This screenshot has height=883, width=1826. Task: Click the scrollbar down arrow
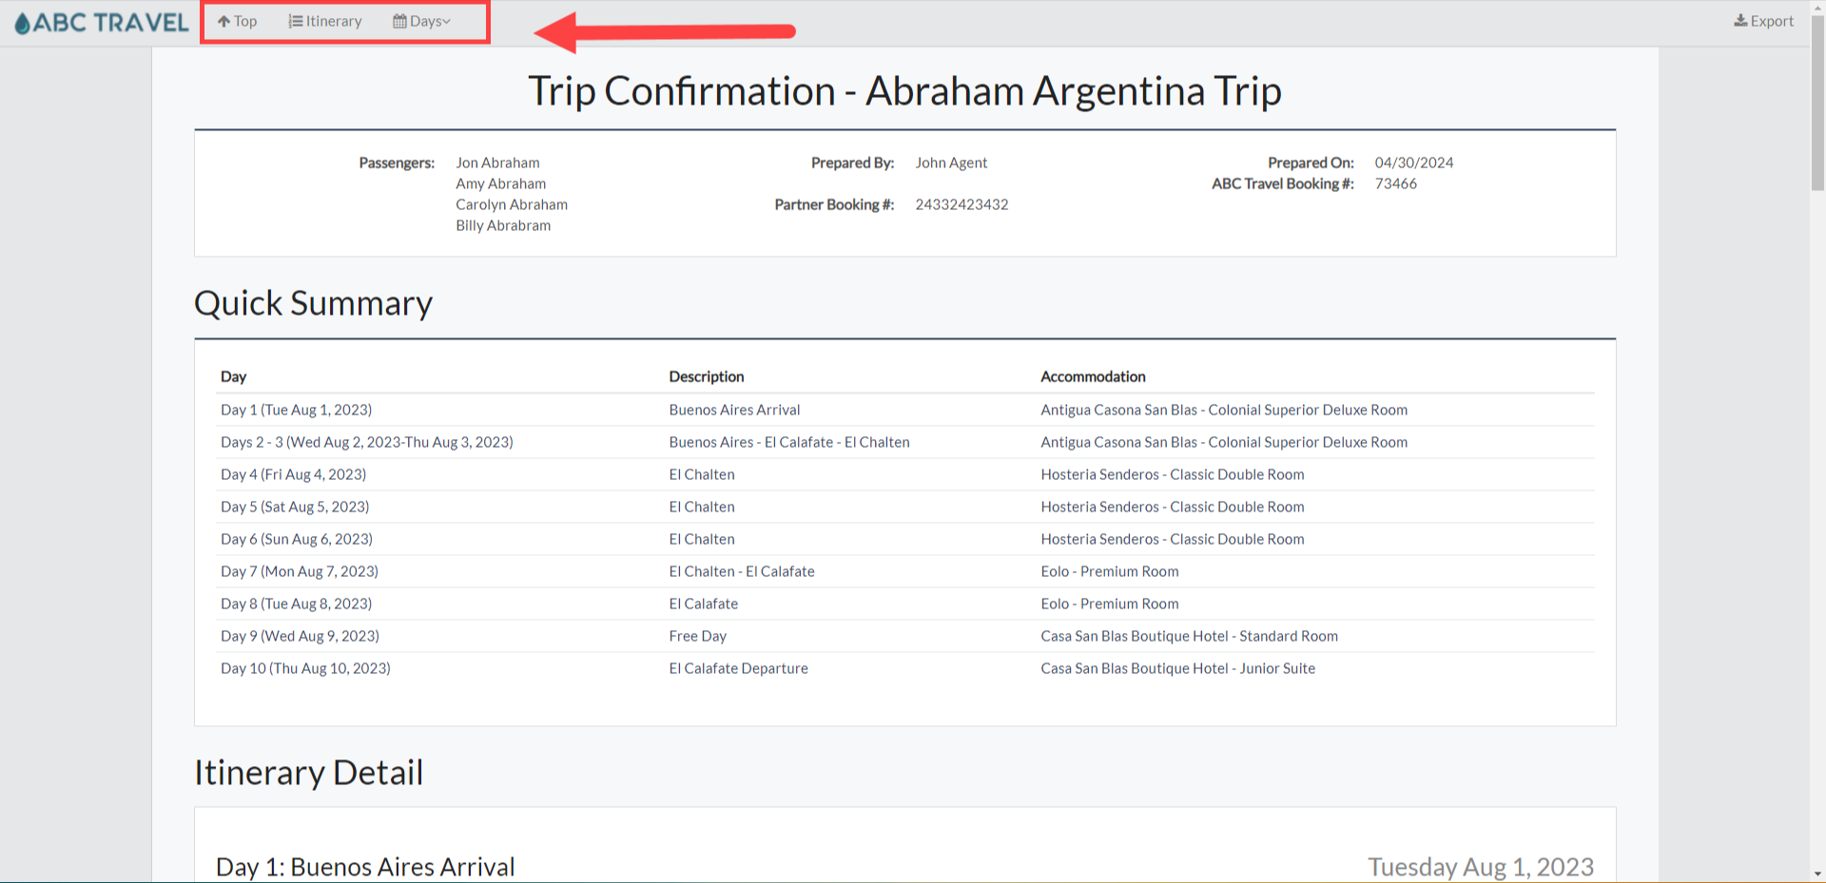point(1817,875)
